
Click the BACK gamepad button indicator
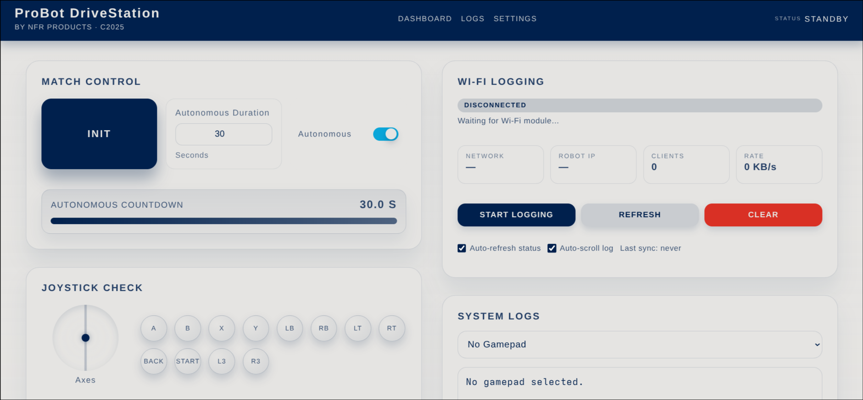(154, 361)
